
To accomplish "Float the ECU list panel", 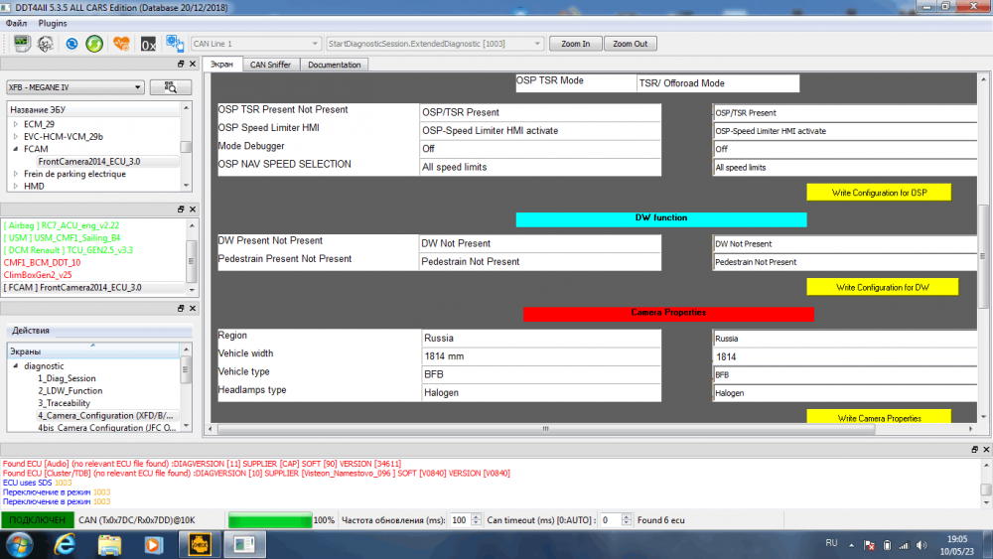I will 181,64.
